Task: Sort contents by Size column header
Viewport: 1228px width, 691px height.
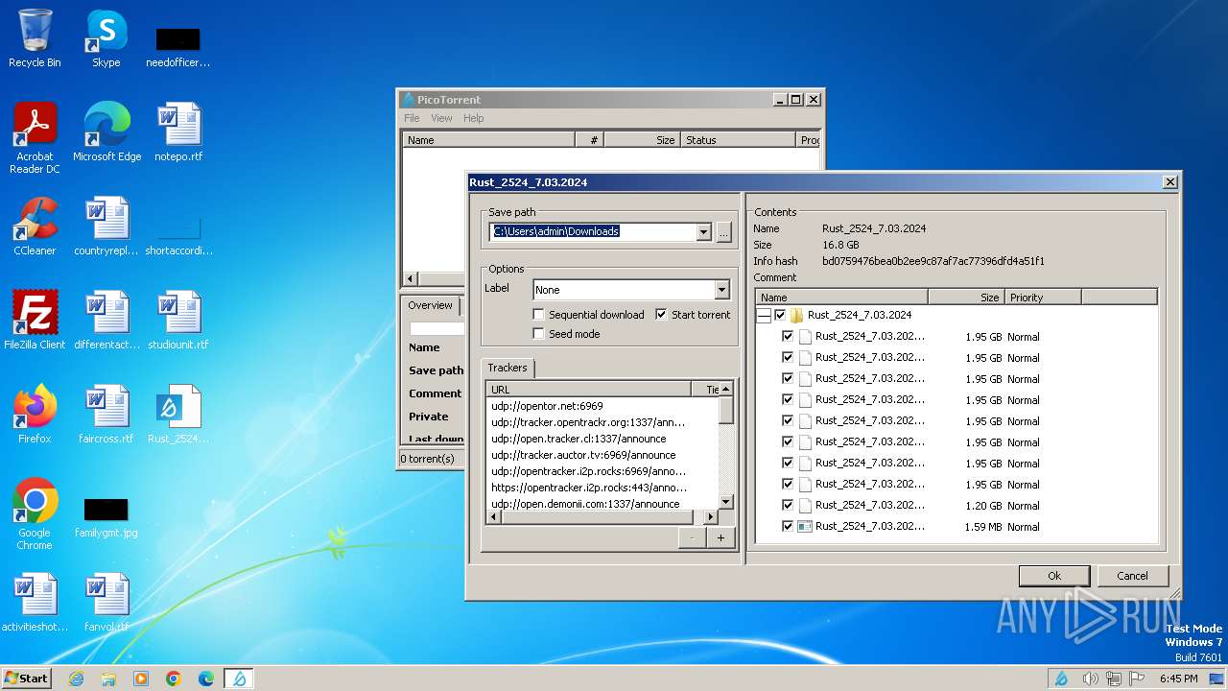Action: (965, 298)
